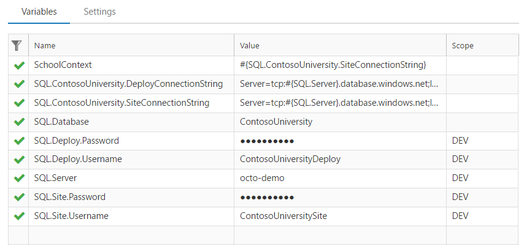This screenshot has width=524, height=252.
Task: Click green checkmark beside SQL.Site.Password
Action: coord(18,198)
